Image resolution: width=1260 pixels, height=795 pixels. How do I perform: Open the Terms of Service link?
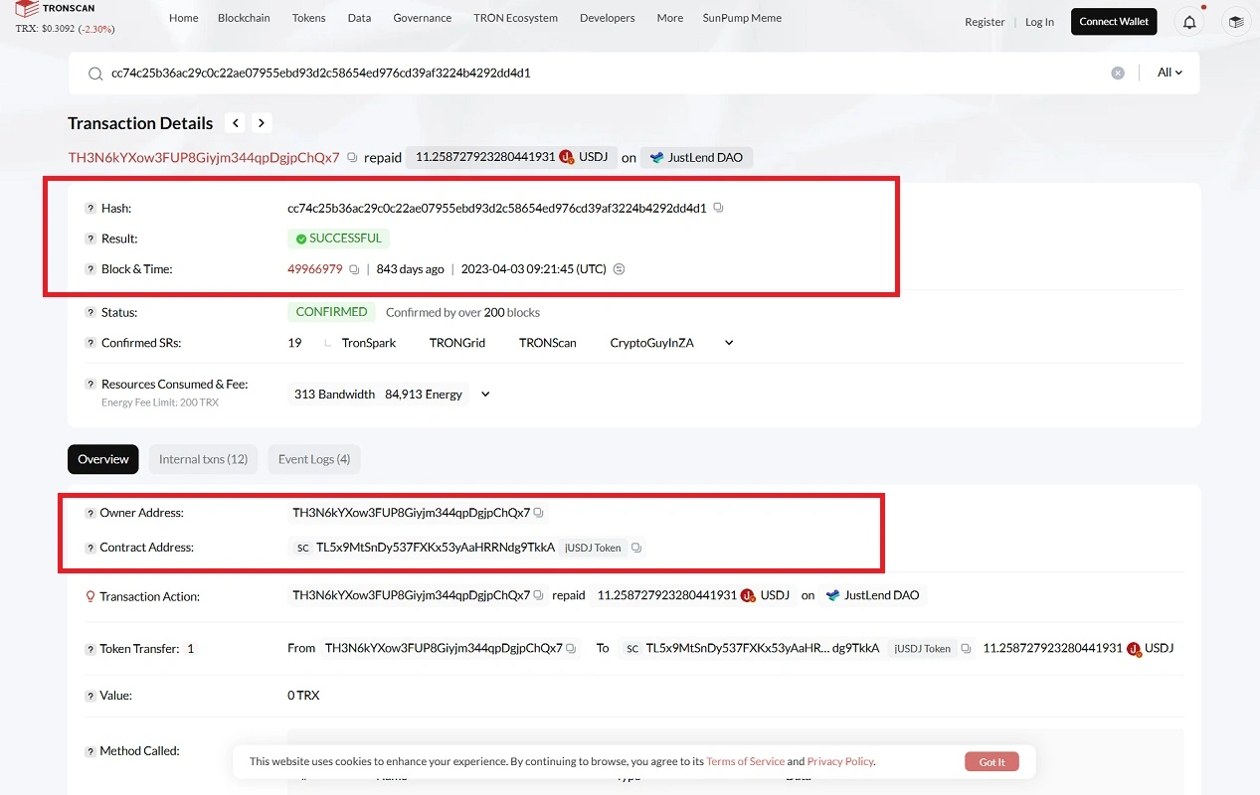745,761
